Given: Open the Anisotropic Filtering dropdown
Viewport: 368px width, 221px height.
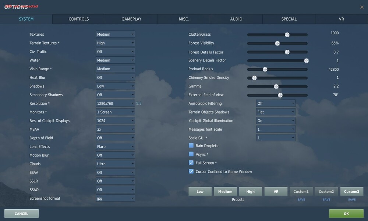Looking at the screenshot, I should tap(276, 104).
